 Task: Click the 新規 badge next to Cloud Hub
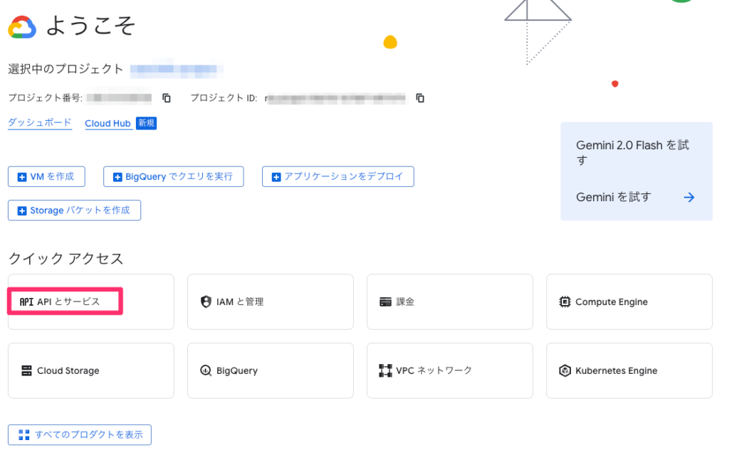tap(146, 123)
